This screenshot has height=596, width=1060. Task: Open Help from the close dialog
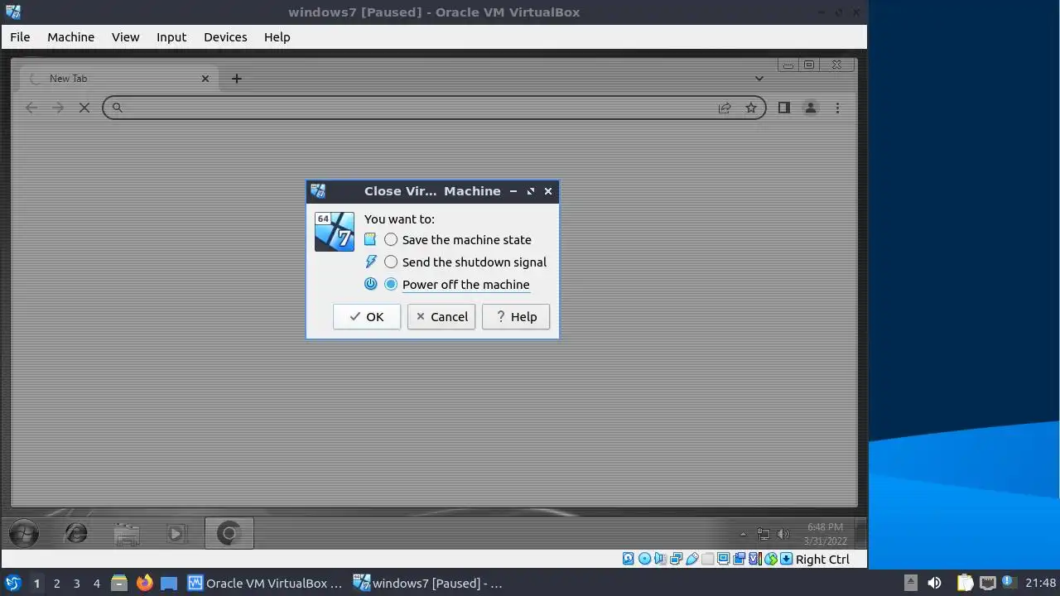tap(516, 317)
